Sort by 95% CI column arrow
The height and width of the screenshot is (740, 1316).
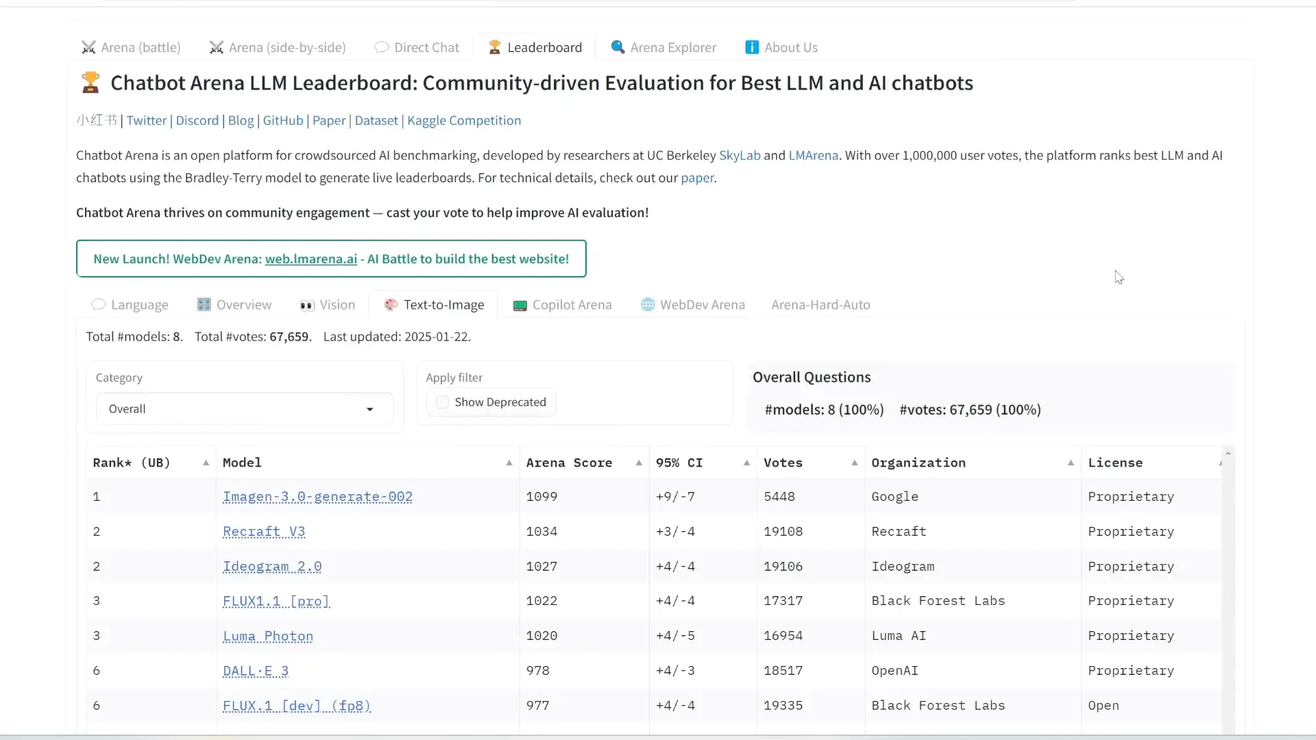(x=746, y=463)
